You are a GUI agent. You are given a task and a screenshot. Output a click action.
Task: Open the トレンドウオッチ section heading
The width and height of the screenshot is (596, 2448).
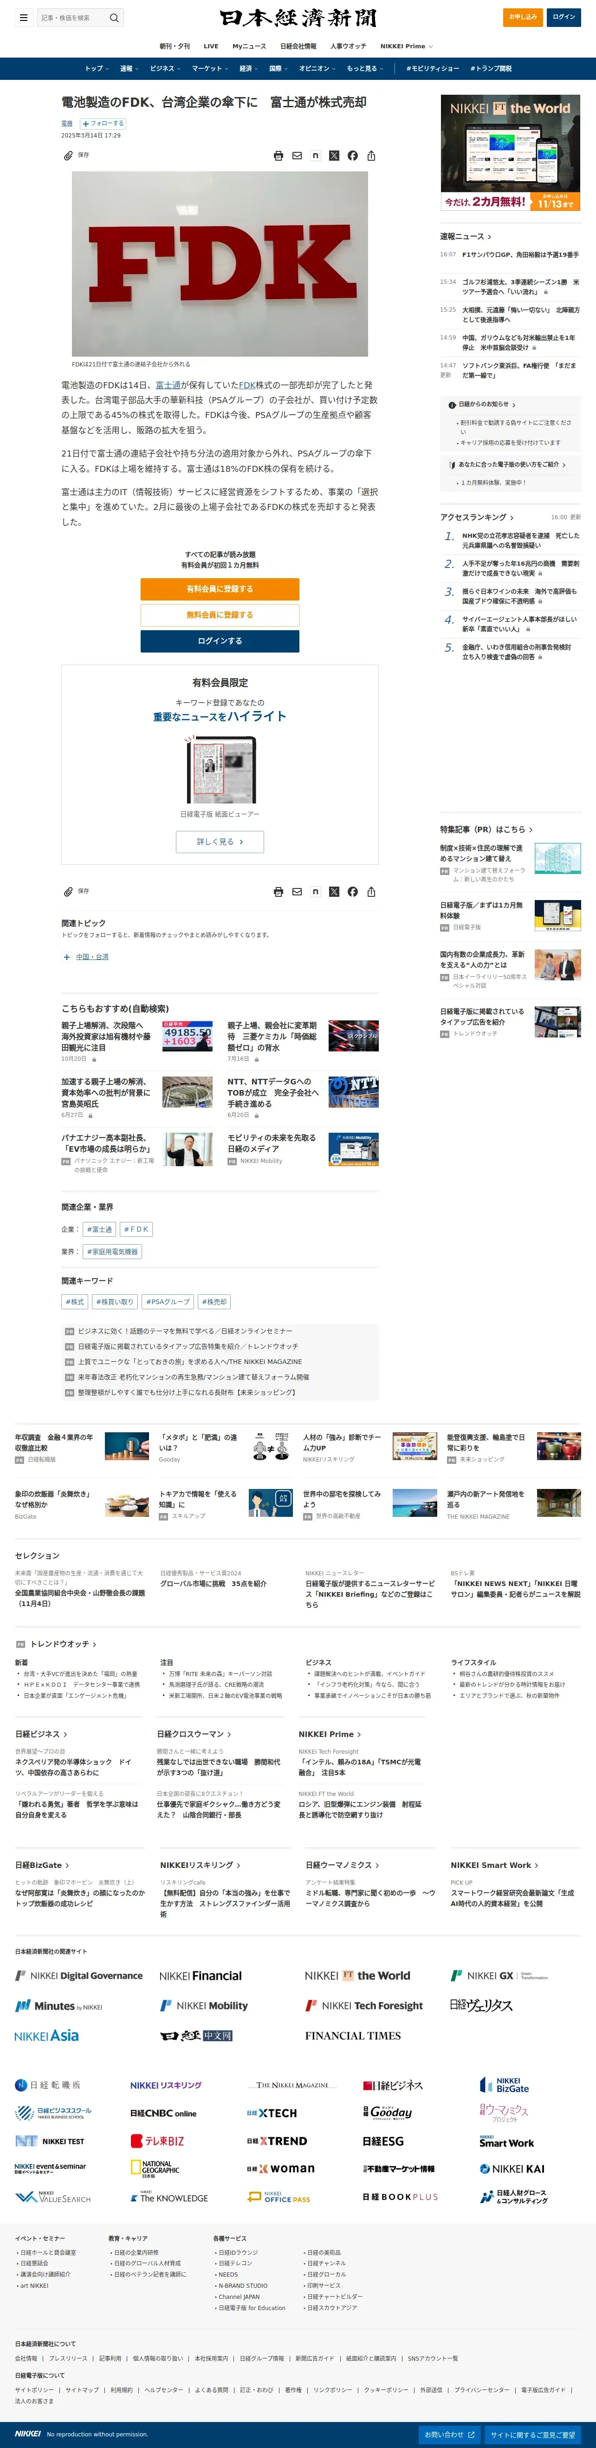click(63, 1644)
